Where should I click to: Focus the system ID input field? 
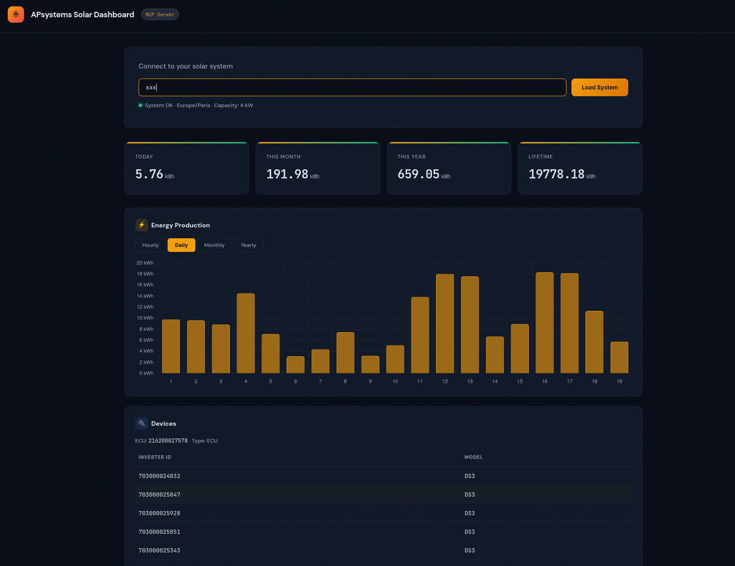point(352,88)
